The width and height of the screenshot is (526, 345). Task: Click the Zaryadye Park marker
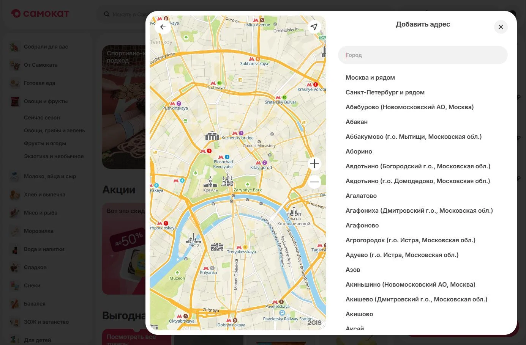(248, 185)
